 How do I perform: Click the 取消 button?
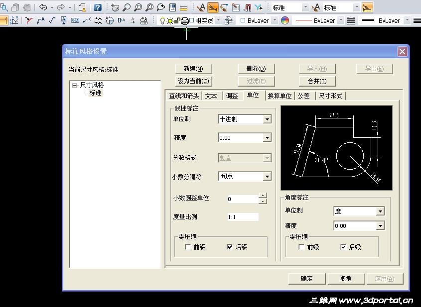tap(346, 279)
